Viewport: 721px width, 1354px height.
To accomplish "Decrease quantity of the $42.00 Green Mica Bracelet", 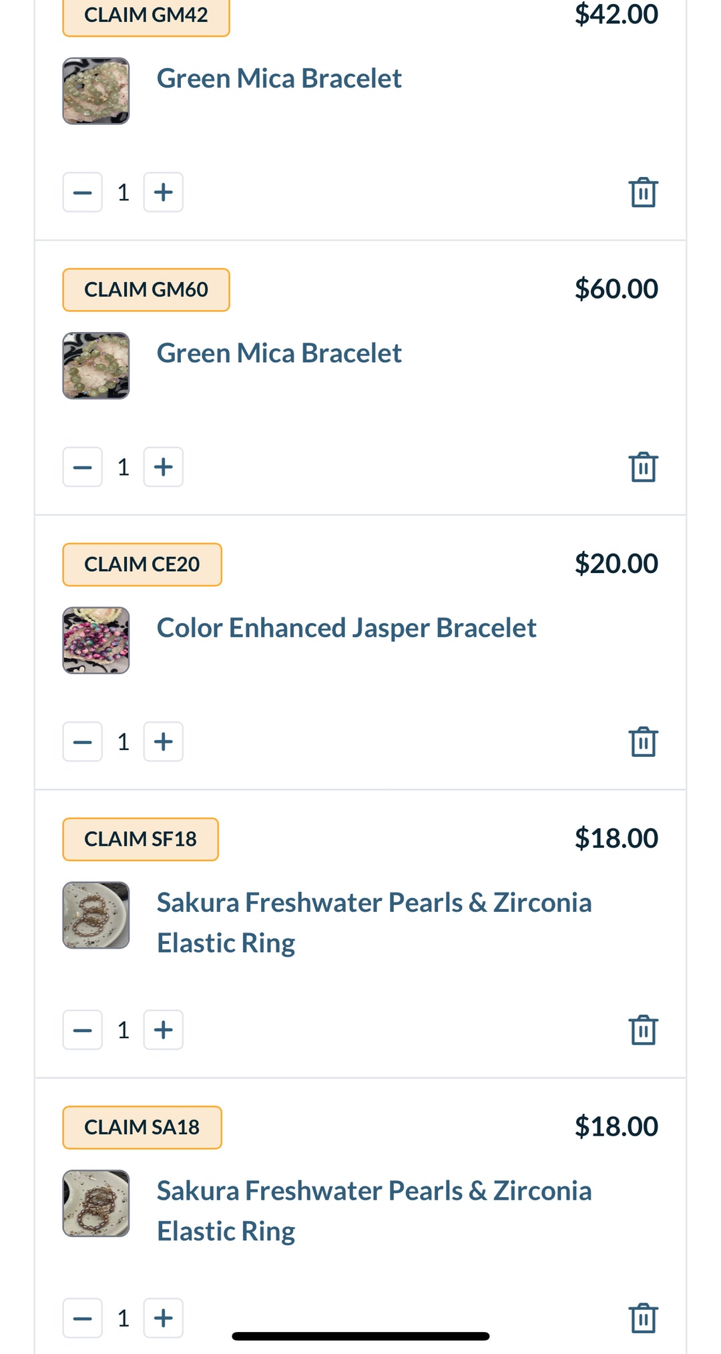I will (83, 192).
